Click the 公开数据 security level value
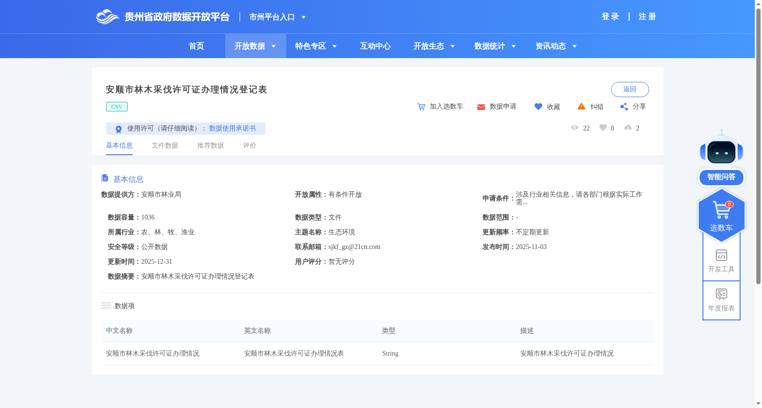This screenshot has height=408, width=762. tap(154, 247)
